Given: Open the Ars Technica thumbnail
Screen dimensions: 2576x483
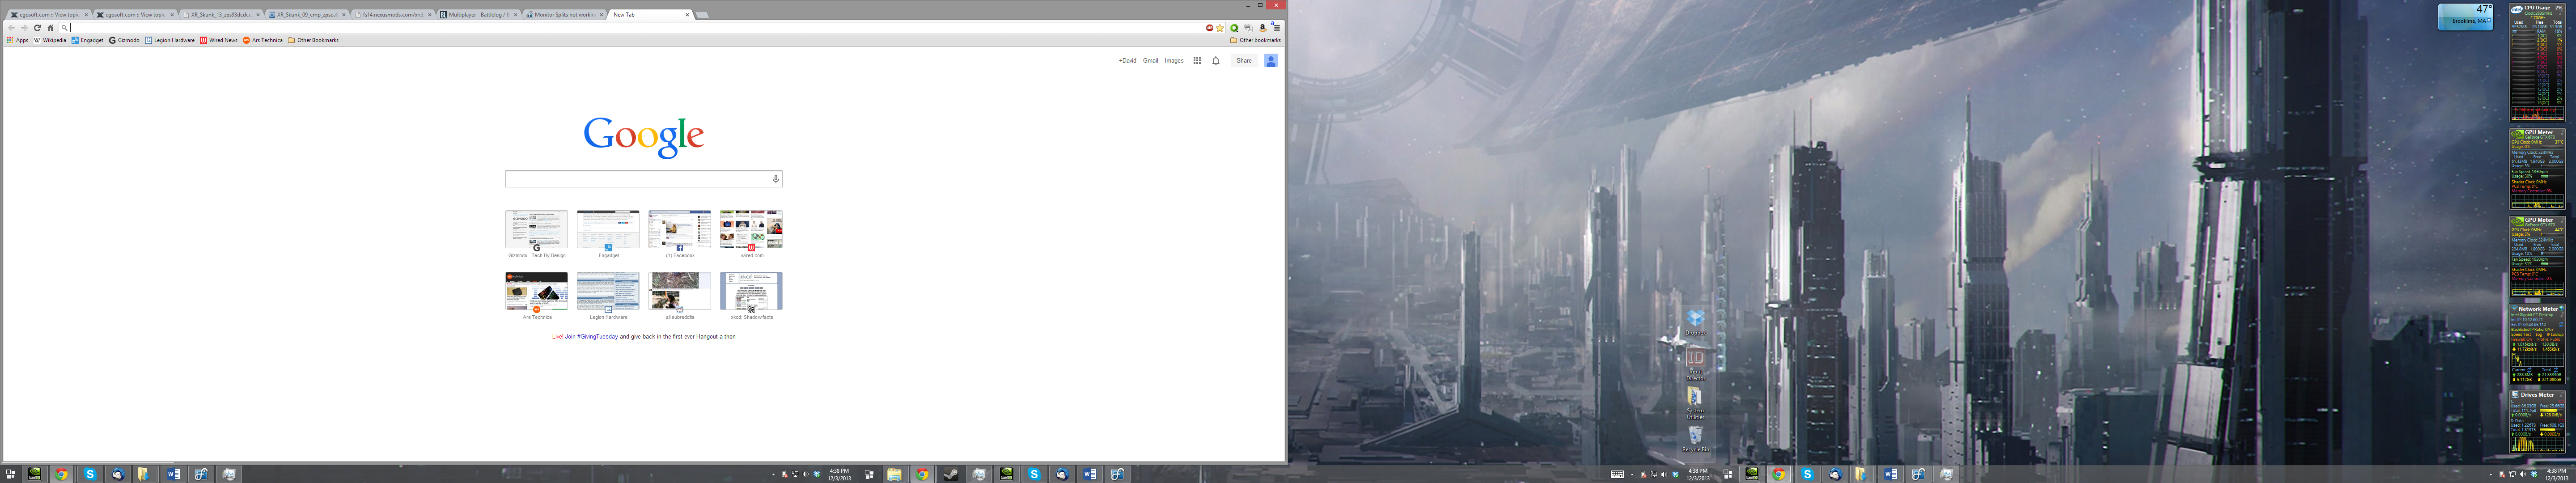Looking at the screenshot, I should click(x=536, y=292).
